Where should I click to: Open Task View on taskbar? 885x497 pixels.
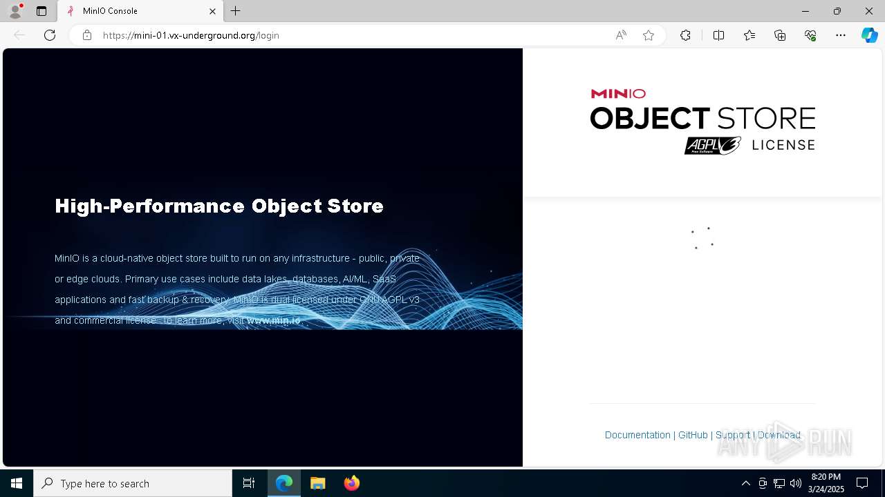(x=249, y=483)
